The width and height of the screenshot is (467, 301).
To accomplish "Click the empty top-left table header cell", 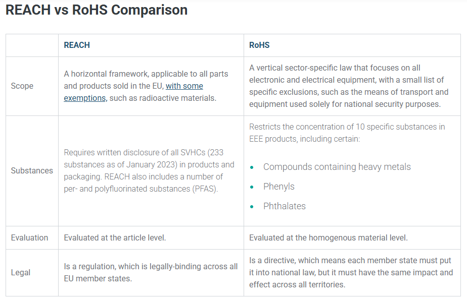I will coord(32,45).
